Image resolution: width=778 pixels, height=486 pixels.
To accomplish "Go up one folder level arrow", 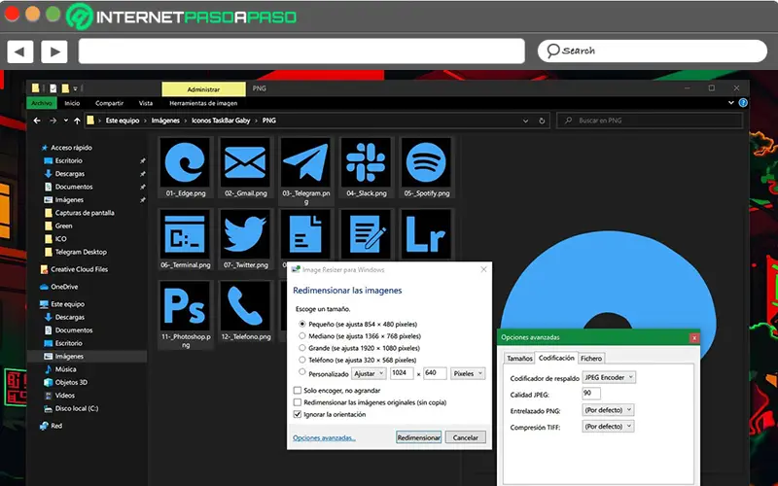I will [x=77, y=121].
